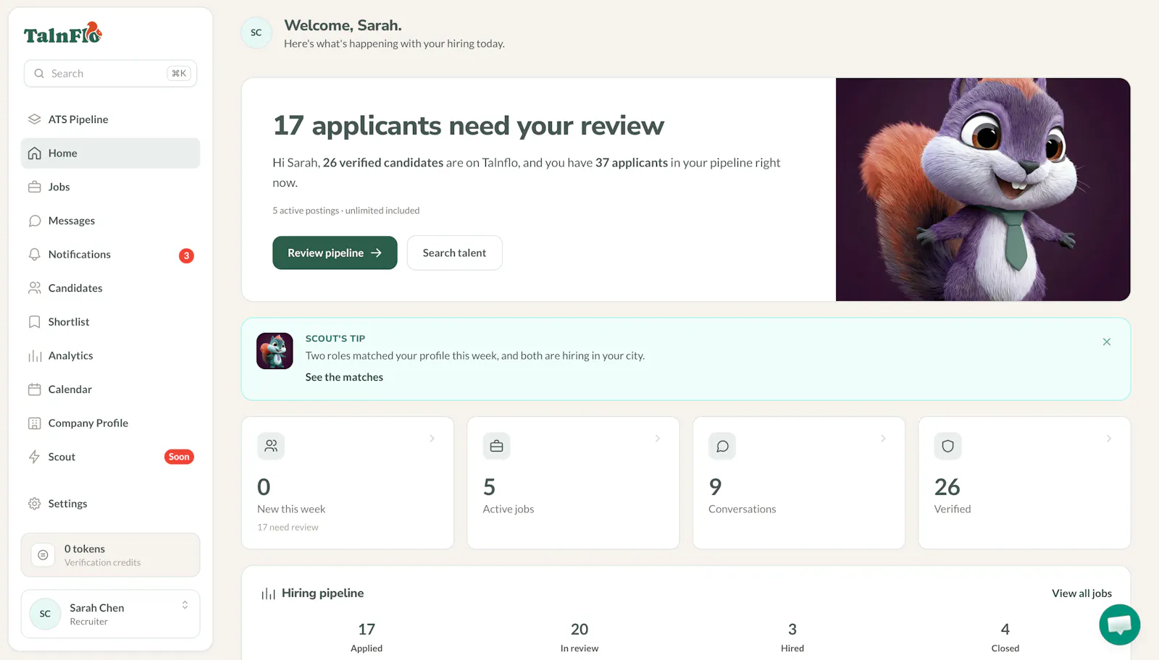Click the Search talent button
Viewport: 1159px width, 660px height.
454,253
